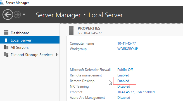This screenshot has height=101, width=183.
Task: Click the Local Server breadcrumb heading
Action: coord(106,15)
